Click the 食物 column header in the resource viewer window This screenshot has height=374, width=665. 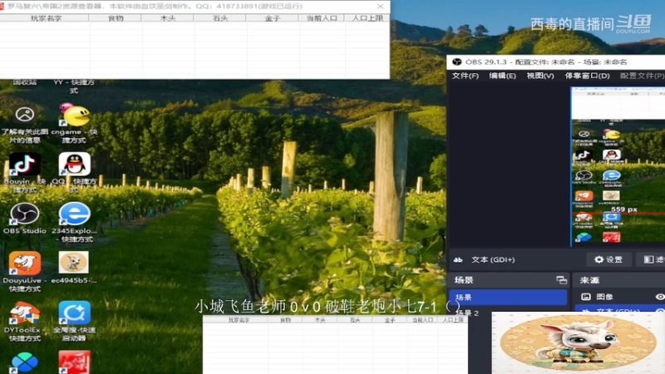(x=116, y=18)
